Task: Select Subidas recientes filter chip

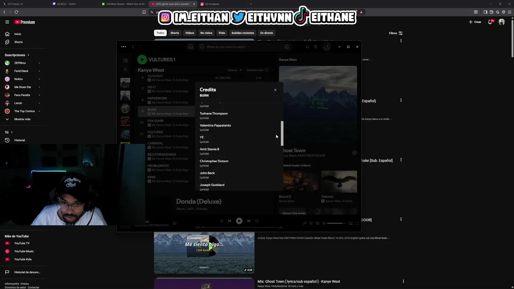Action: (x=243, y=33)
